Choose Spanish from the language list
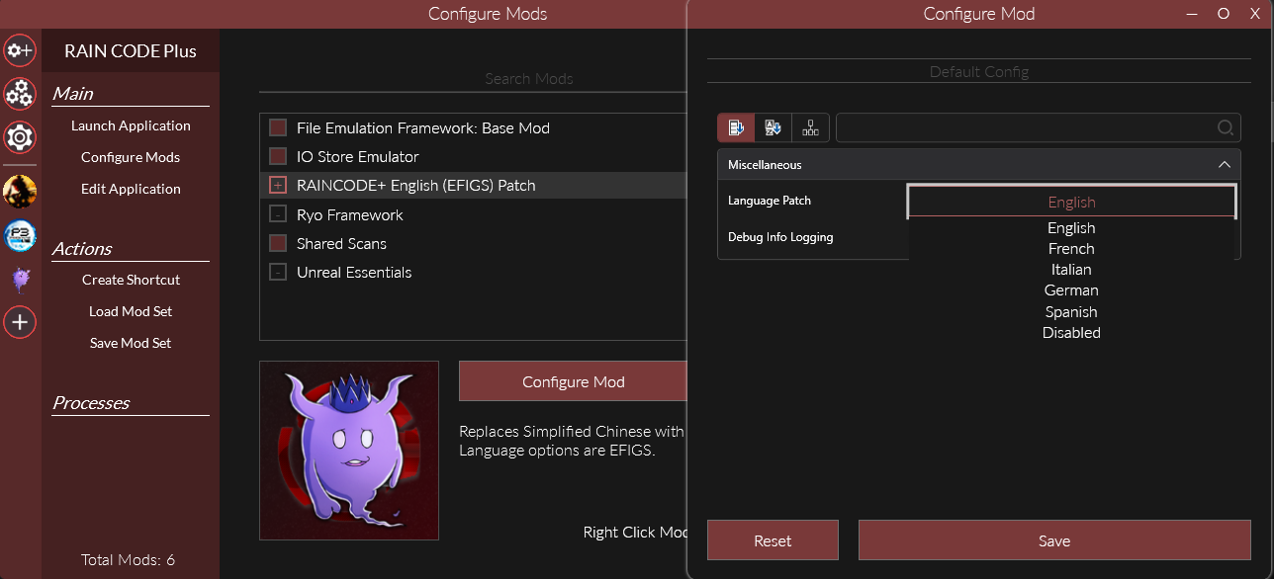The height and width of the screenshot is (579, 1274). (1072, 311)
